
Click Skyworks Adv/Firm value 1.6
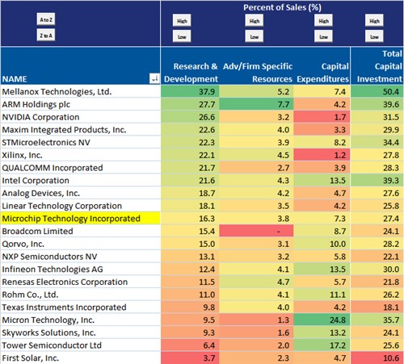(256, 333)
